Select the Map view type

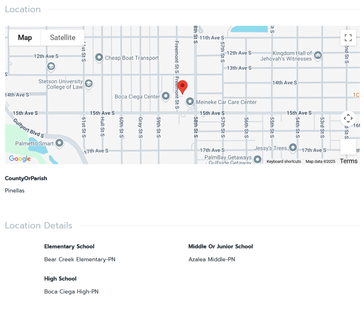pos(25,38)
